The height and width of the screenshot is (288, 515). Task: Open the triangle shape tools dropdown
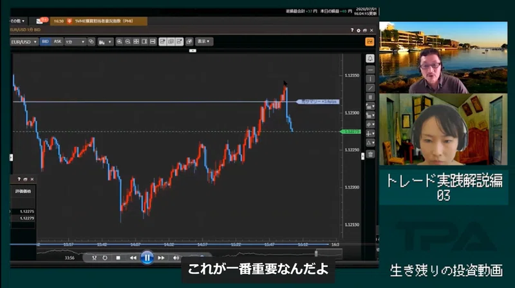pos(370,142)
